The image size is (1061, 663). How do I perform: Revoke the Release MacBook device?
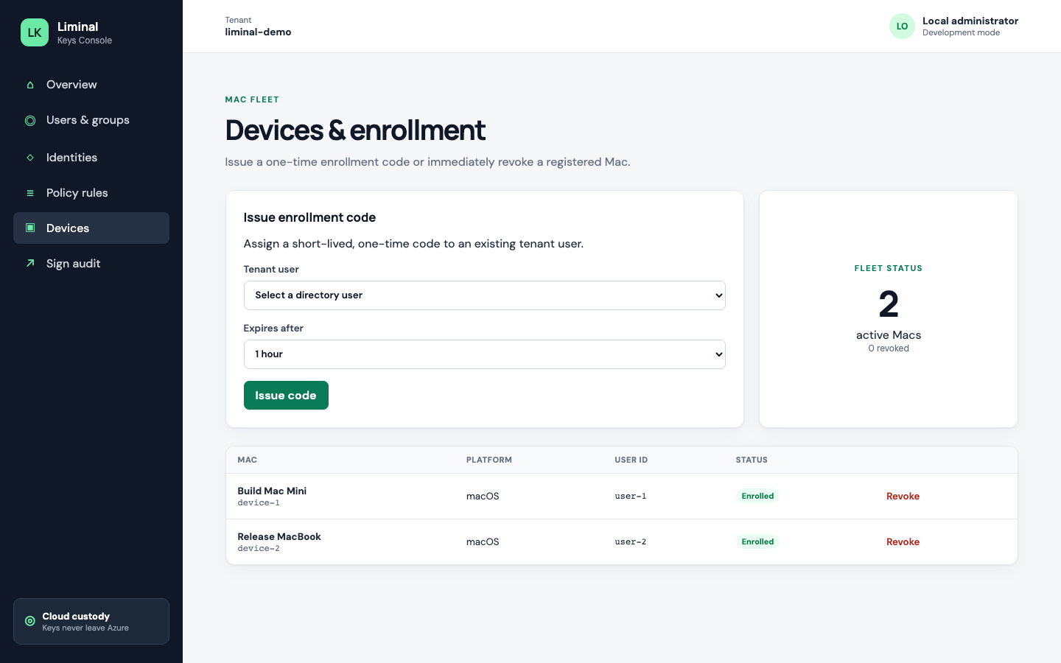pyautogui.click(x=903, y=542)
